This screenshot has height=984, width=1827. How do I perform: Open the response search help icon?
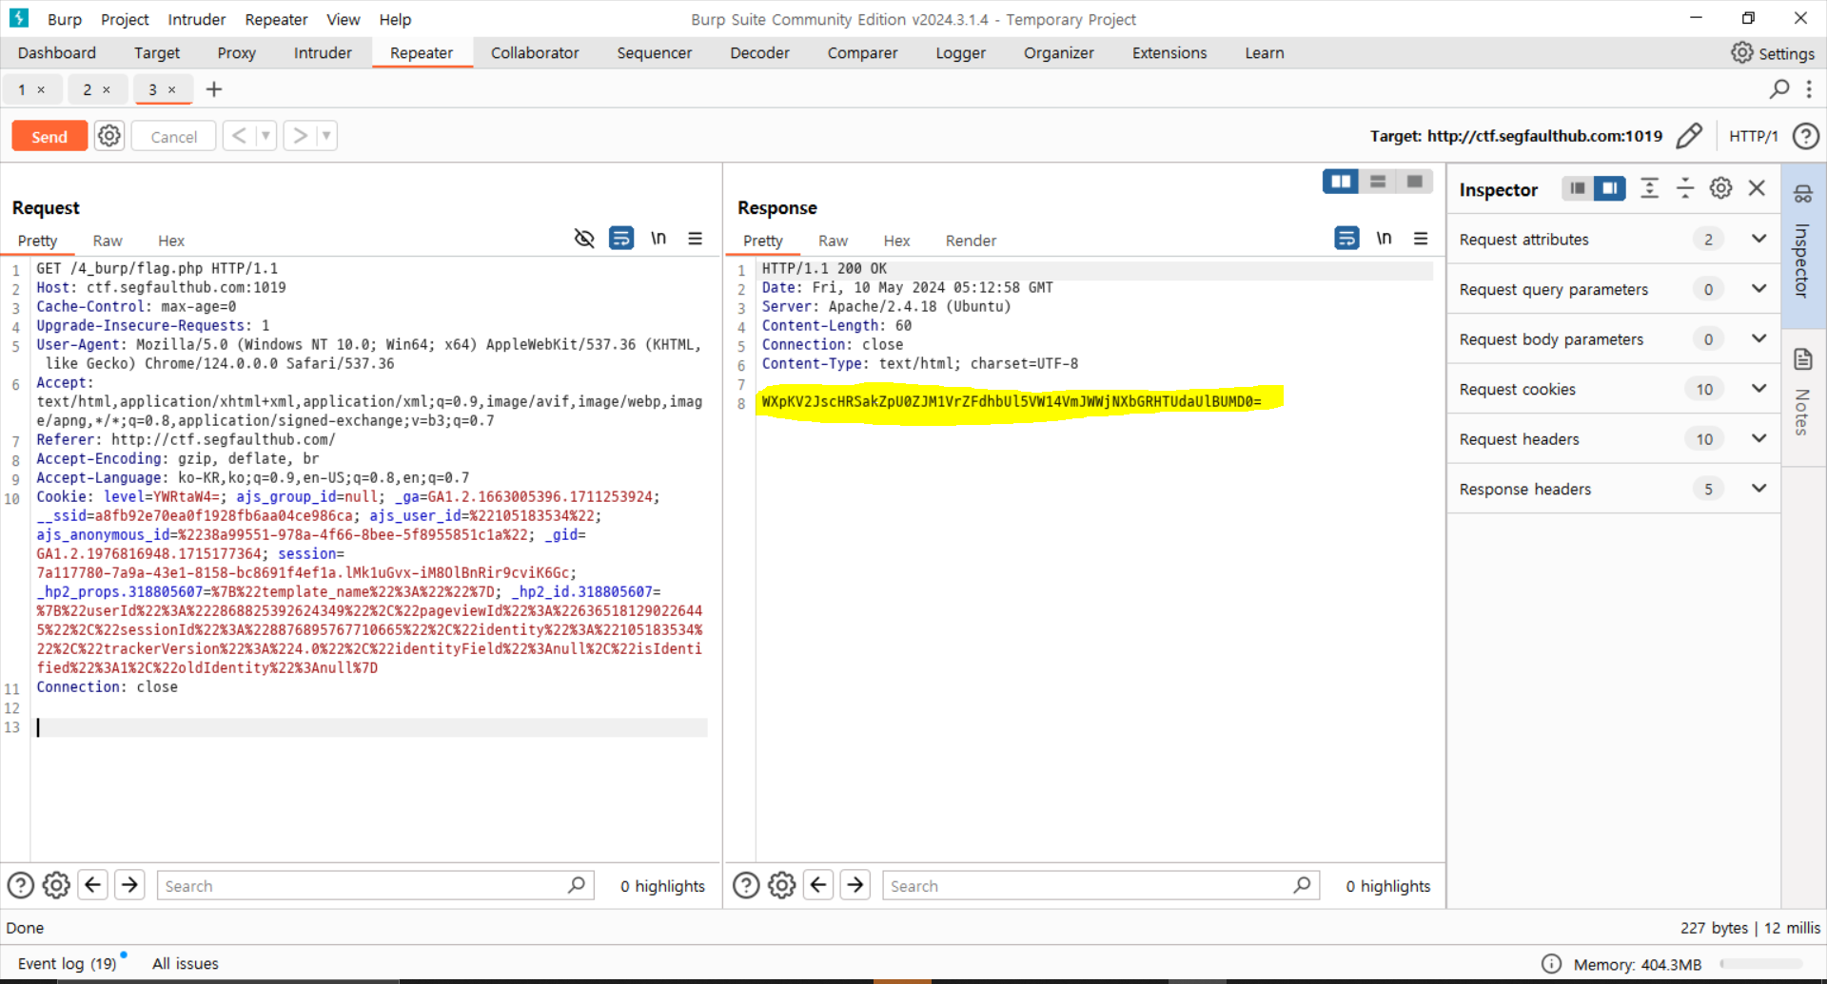pos(746,885)
